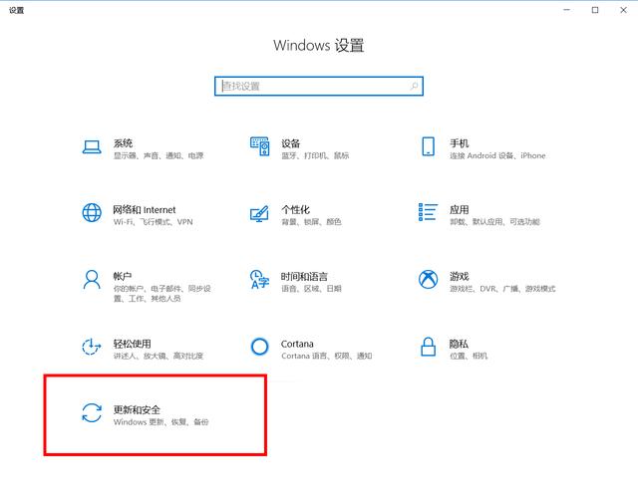Click the '卸载、默认应用、可选功能' description
The image size is (638, 498).
pos(494,222)
